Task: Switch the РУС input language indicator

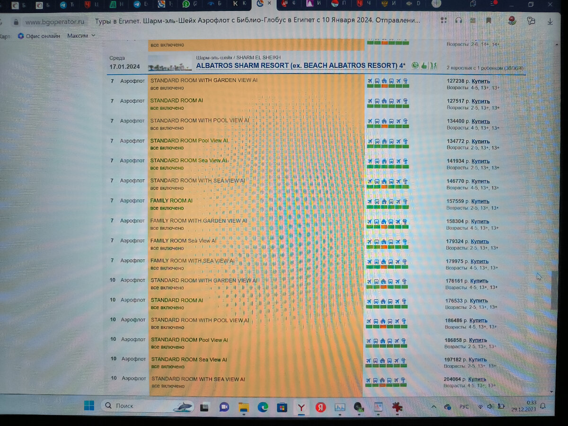Action: (464, 407)
